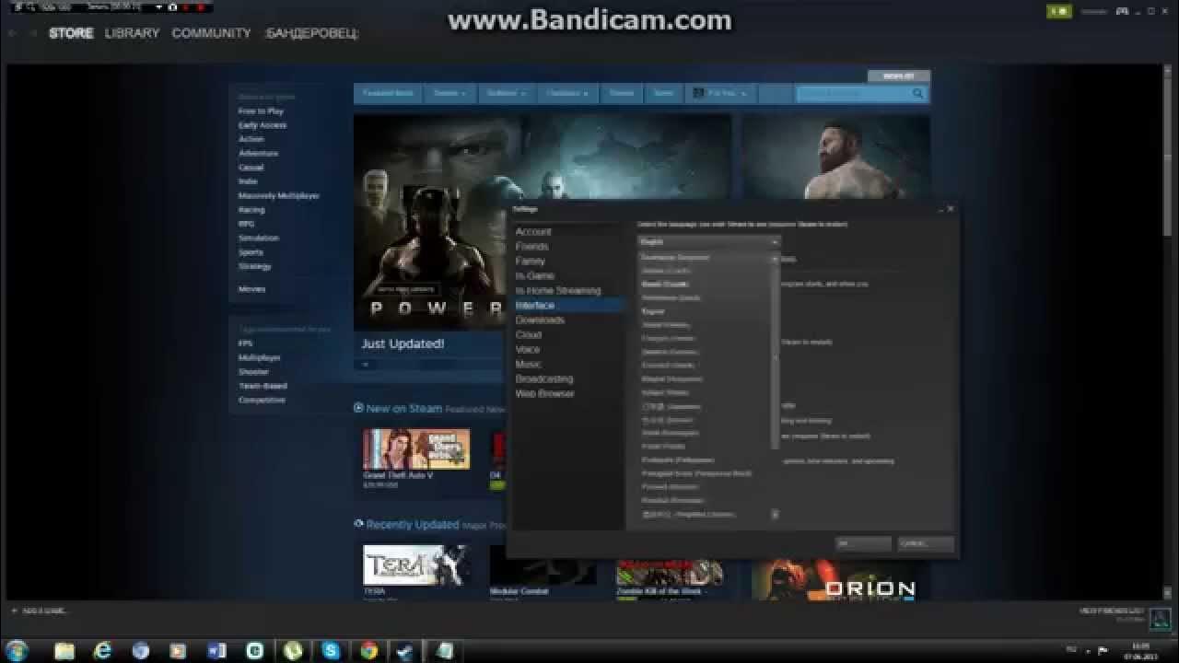Screen dimensions: 1179x663
Task: Open Microsoft Word taskbar icon
Action: 217,651
